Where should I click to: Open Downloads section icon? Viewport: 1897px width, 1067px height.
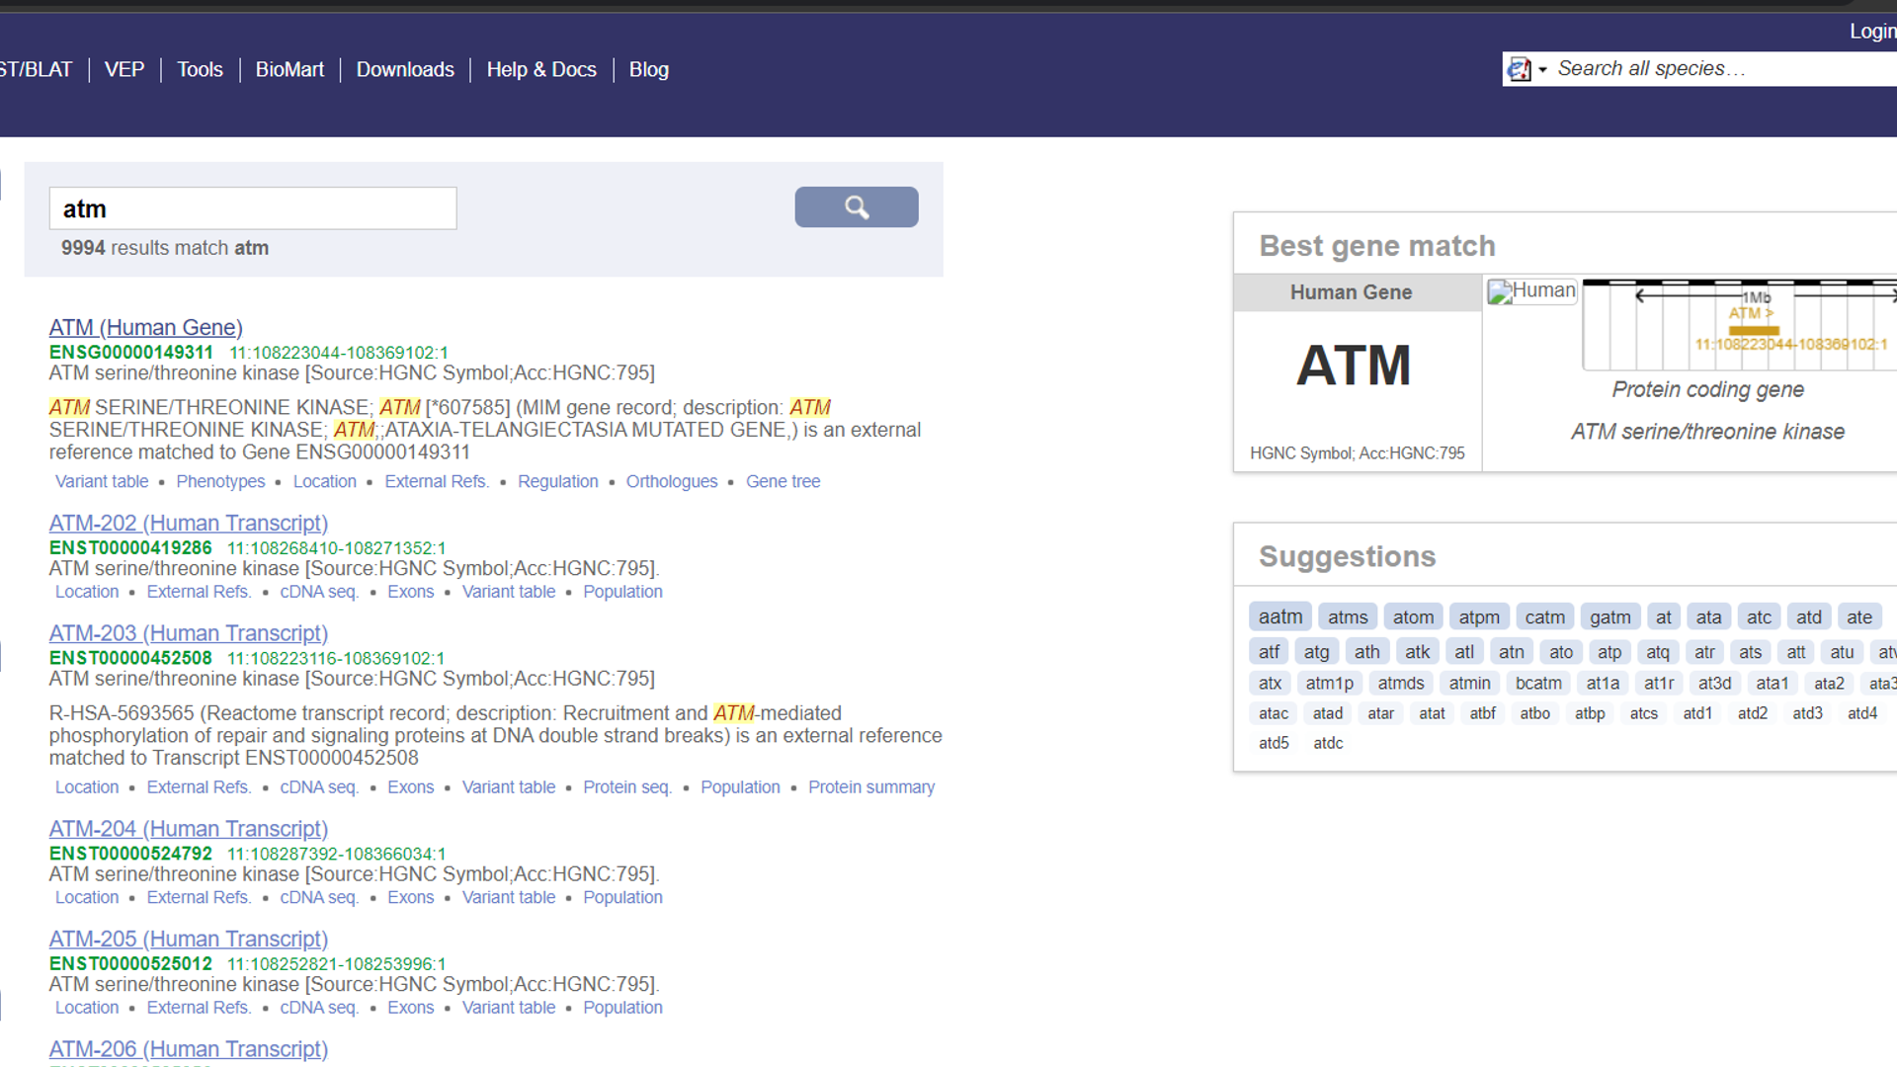(404, 69)
